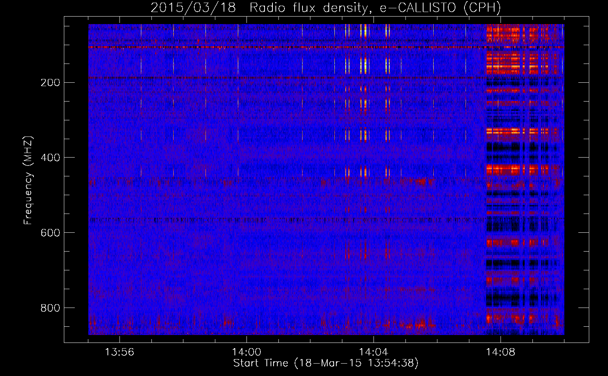Image resolution: width=608 pixels, height=376 pixels.
Task: Click the 800 frequency tick label
Action: coord(50,308)
